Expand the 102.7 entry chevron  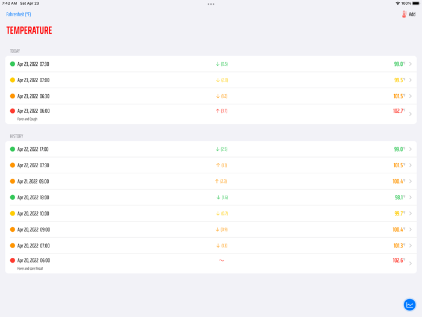pos(411,114)
